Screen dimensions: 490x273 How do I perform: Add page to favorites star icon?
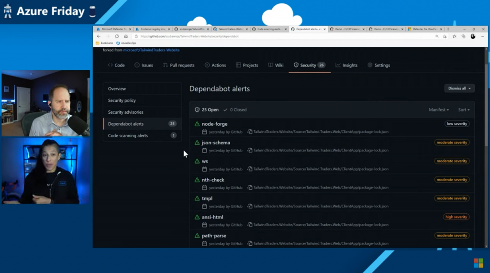point(445,36)
